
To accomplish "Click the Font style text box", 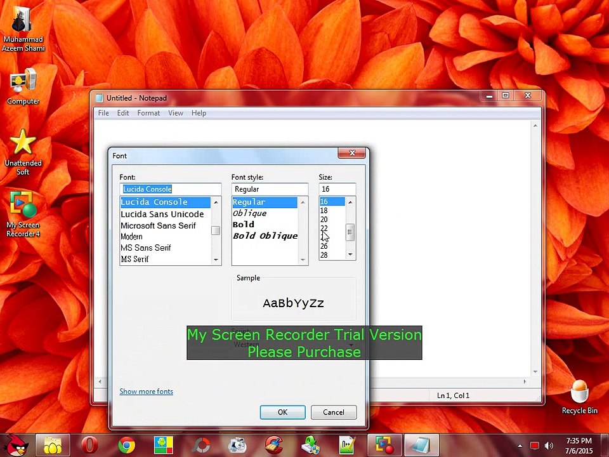I will pyautogui.click(x=270, y=189).
